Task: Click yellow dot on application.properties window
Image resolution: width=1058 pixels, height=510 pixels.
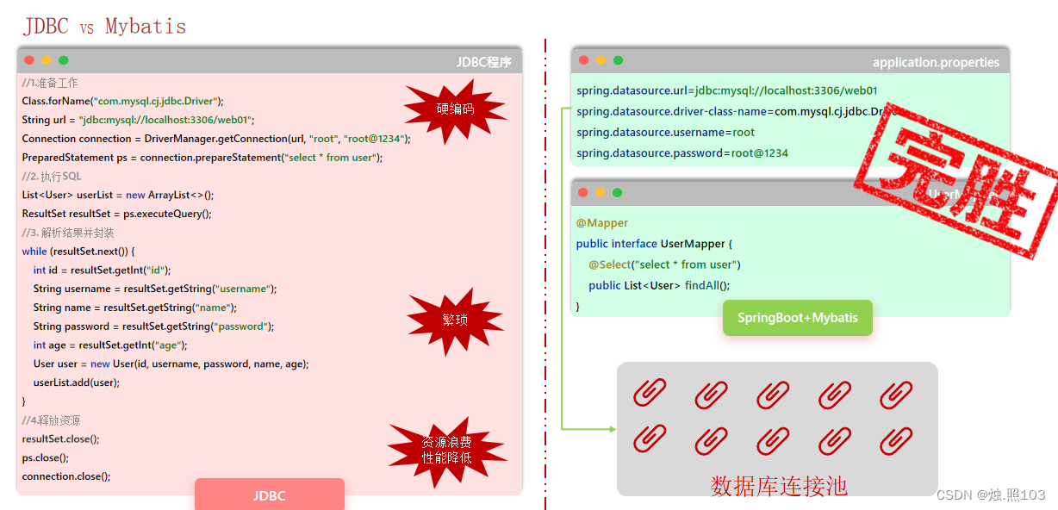Action: click(x=601, y=60)
